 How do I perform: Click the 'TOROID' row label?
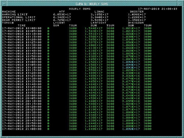tap(8, 23)
